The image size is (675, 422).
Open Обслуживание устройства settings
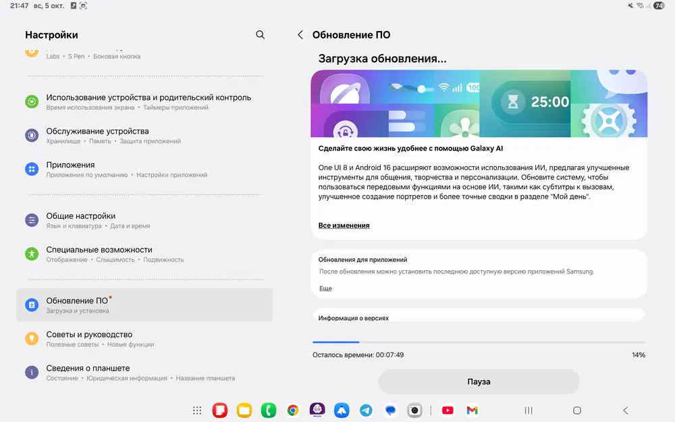144,136
